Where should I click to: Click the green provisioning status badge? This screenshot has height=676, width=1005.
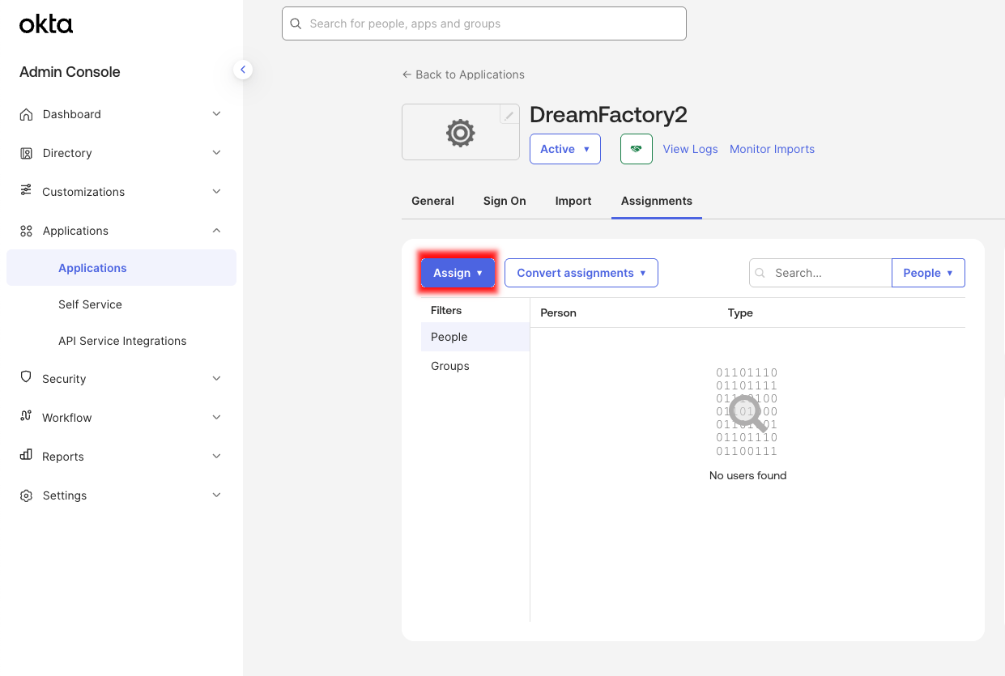point(636,148)
